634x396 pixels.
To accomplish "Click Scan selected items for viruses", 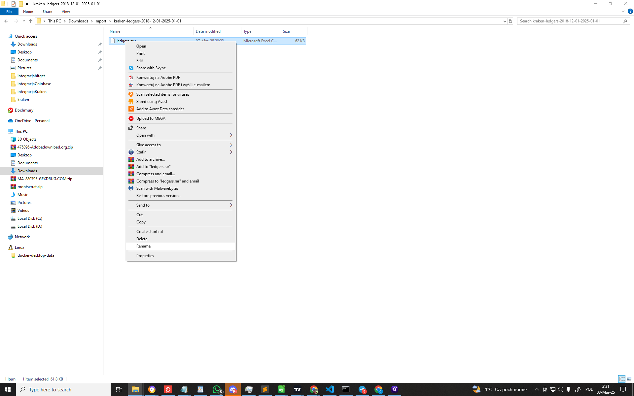I will (162, 94).
